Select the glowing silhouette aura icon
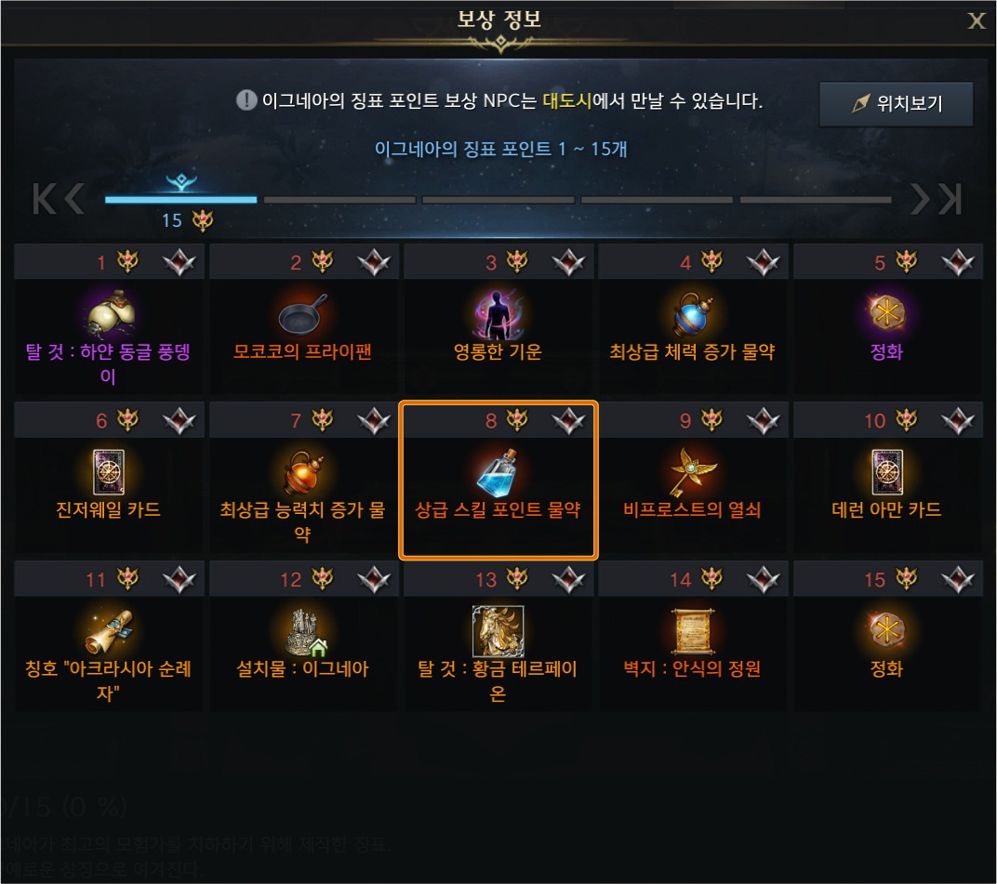The width and height of the screenshot is (997, 884). click(498, 314)
